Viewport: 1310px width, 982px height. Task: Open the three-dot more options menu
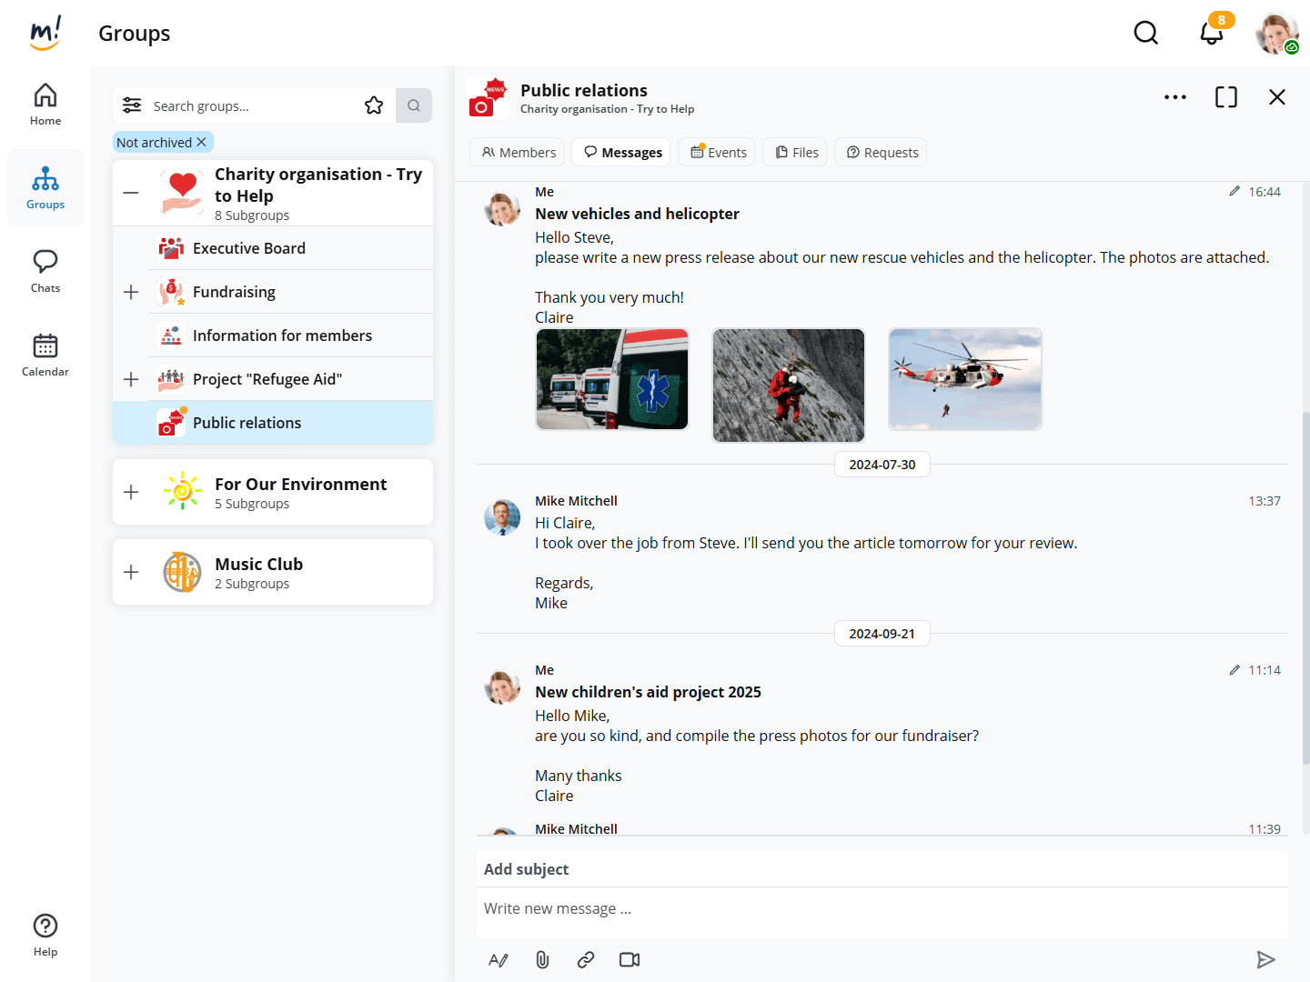[x=1174, y=97]
